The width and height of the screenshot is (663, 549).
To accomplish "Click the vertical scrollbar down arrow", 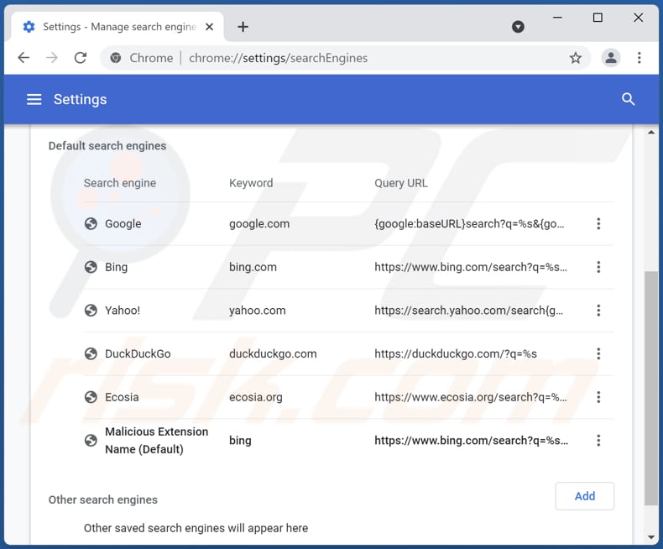I will coord(651,537).
